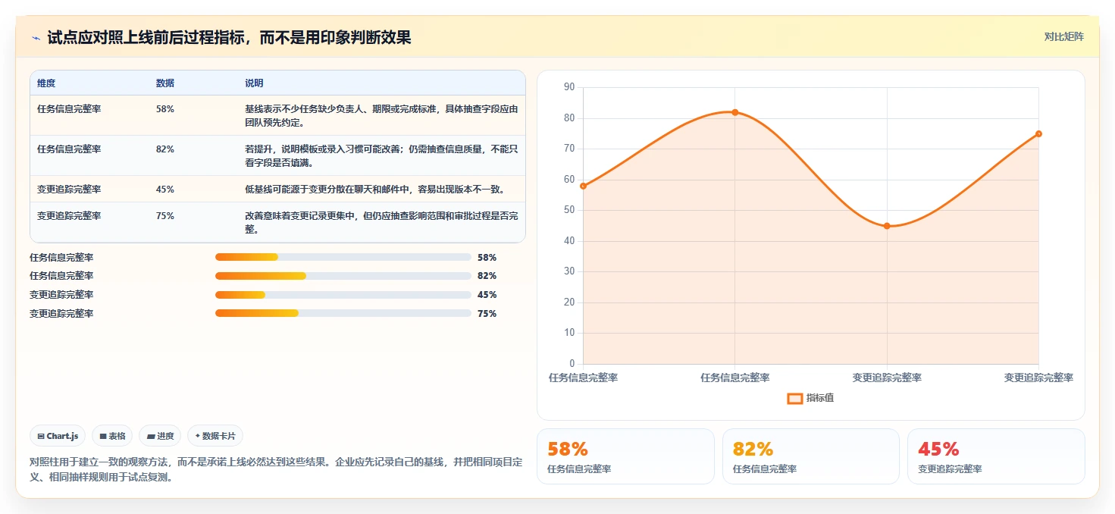The height and width of the screenshot is (514, 1115).
Task: Click the 58% cell in the table
Action: coord(165,109)
